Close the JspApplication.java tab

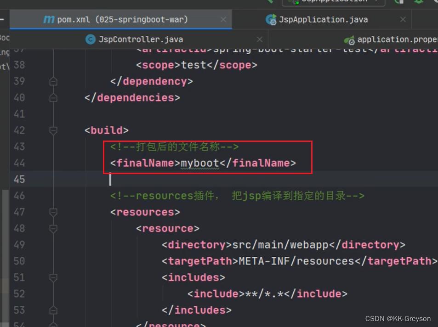tap(403, 20)
